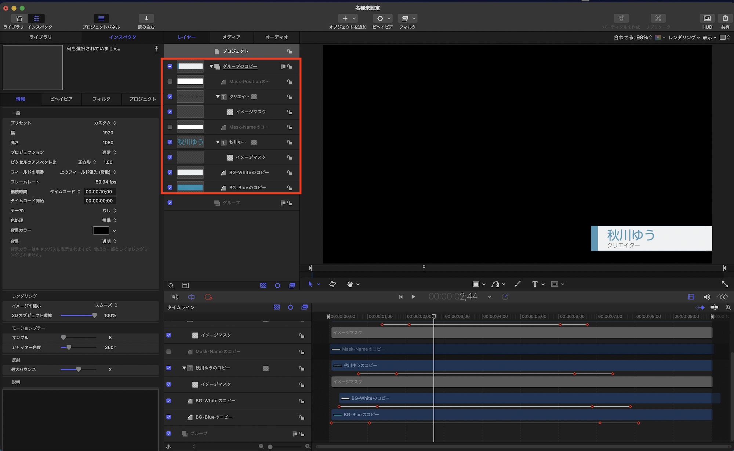Uncheck the BG-Blue のコピー layer checkbox
Viewport: 734px width, 451px height.
point(170,188)
